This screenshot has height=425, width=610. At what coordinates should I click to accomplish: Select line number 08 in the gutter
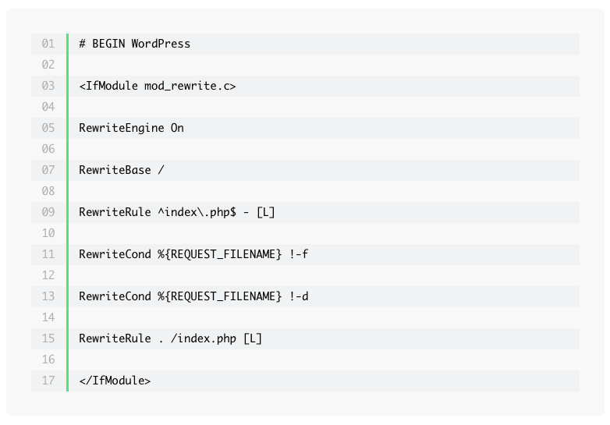[48, 191]
